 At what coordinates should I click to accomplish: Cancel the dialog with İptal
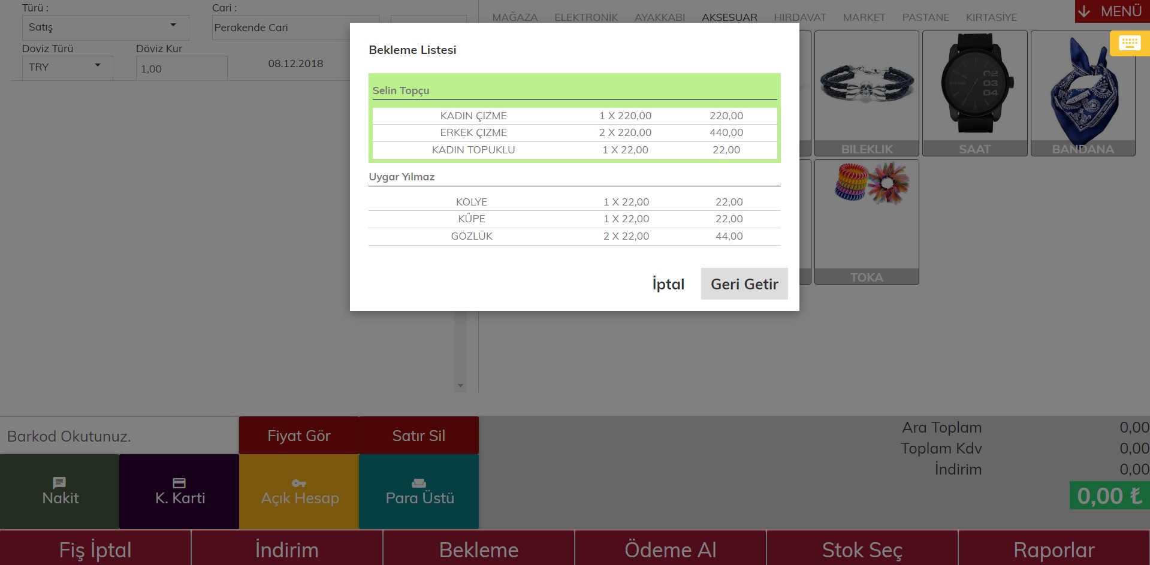[x=668, y=283]
